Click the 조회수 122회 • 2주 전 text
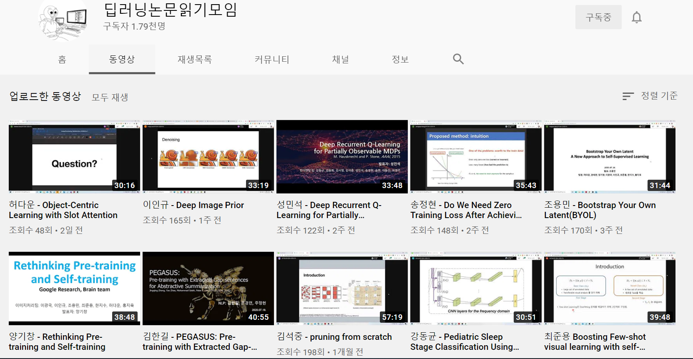Screen dimensions: 693x359 (316, 230)
